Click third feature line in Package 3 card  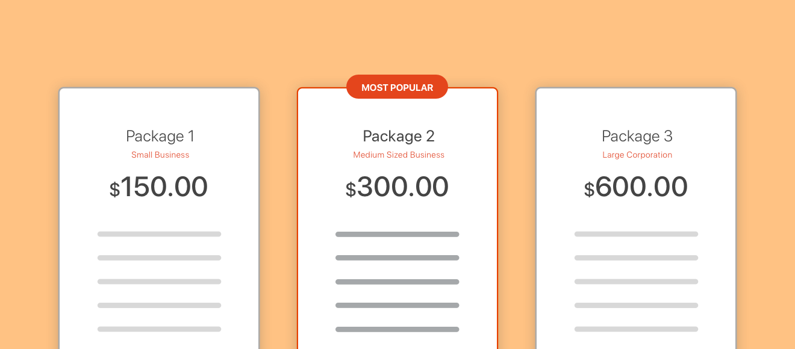(x=636, y=282)
